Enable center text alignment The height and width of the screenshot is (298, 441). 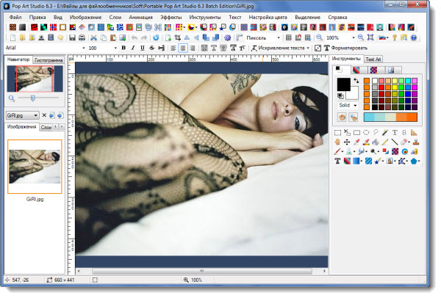[182, 48]
